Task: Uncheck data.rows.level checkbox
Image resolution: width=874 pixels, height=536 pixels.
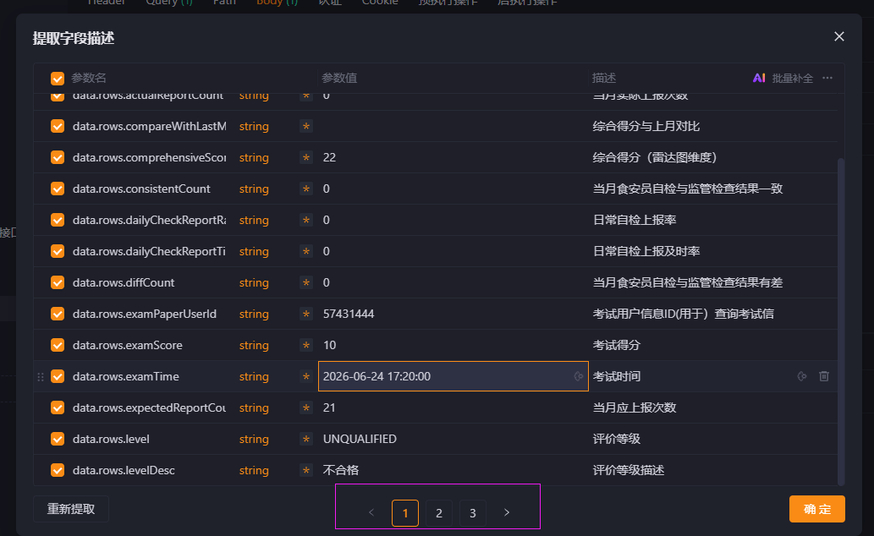Action: tap(58, 439)
